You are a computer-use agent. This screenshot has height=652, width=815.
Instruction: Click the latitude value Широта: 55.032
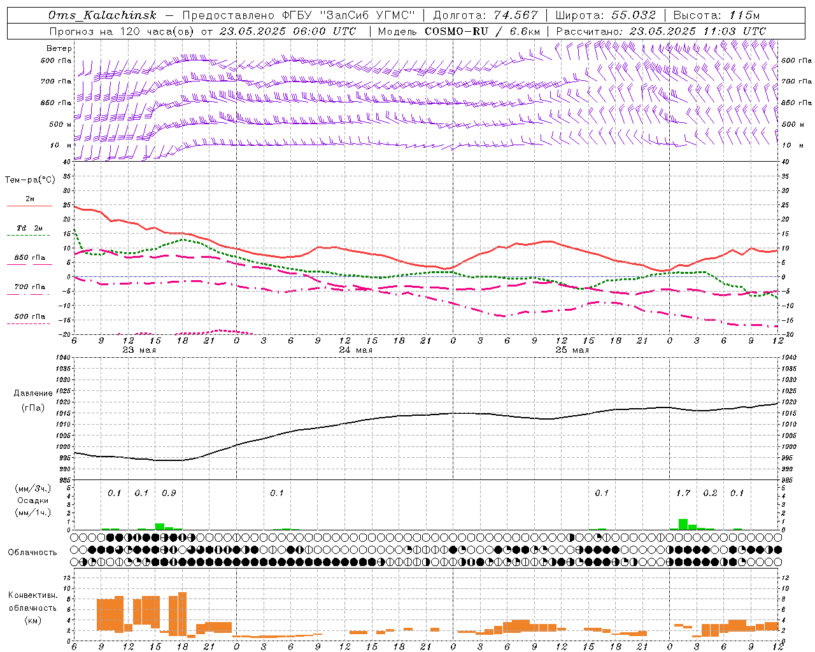[x=606, y=15]
